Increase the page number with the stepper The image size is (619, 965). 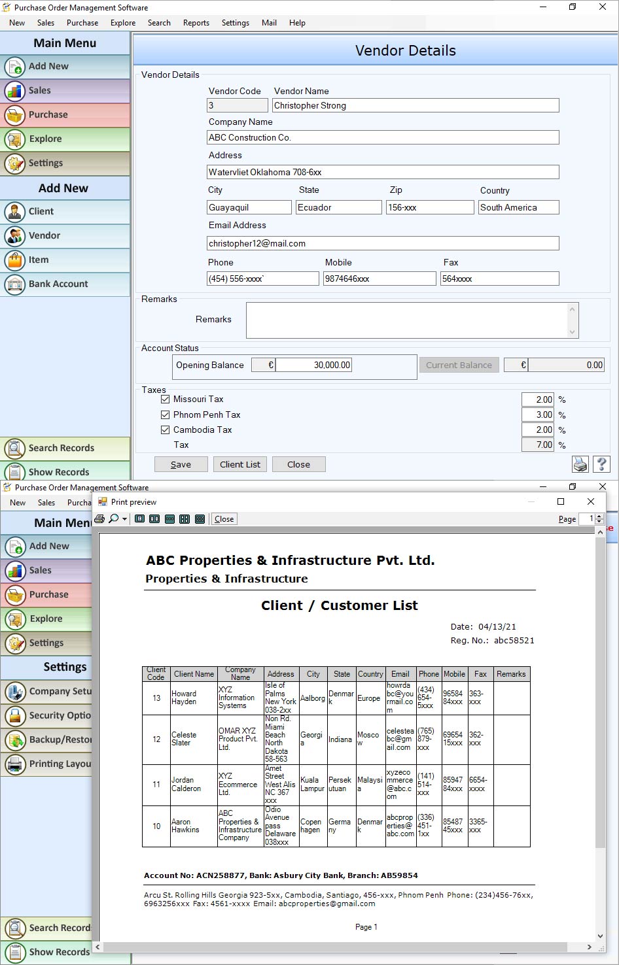click(x=599, y=516)
